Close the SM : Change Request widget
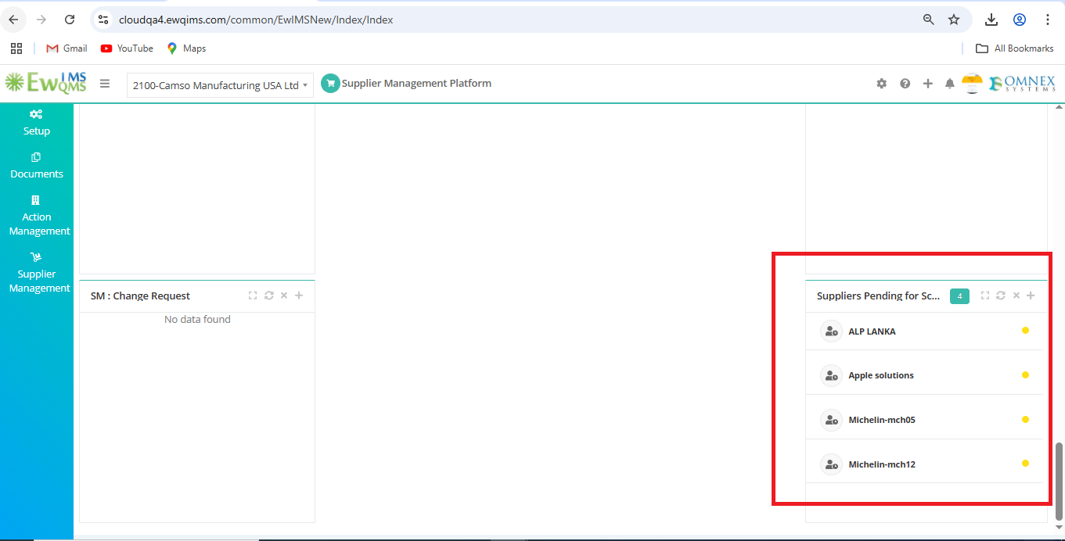Viewport: 1065px width, 541px height. pyautogui.click(x=284, y=296)
